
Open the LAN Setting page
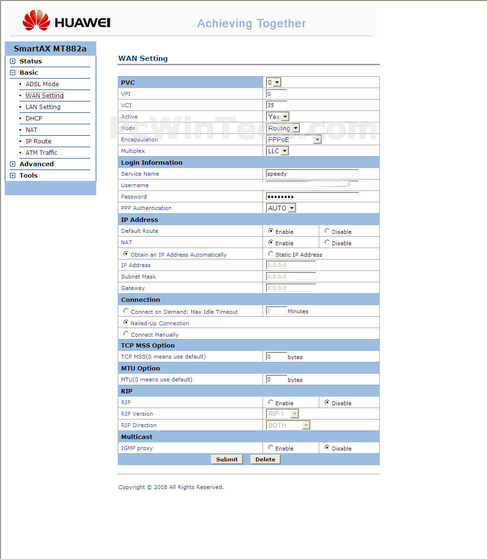43,107
